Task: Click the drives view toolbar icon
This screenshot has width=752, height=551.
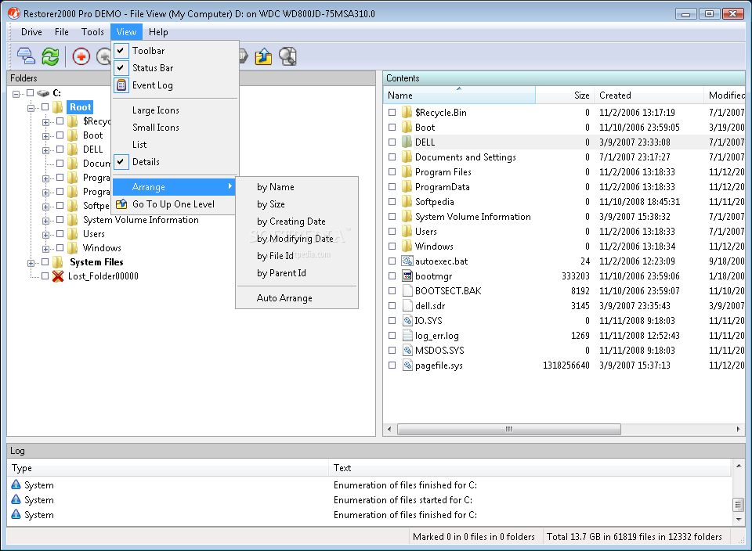Action: tap(25, 56)
